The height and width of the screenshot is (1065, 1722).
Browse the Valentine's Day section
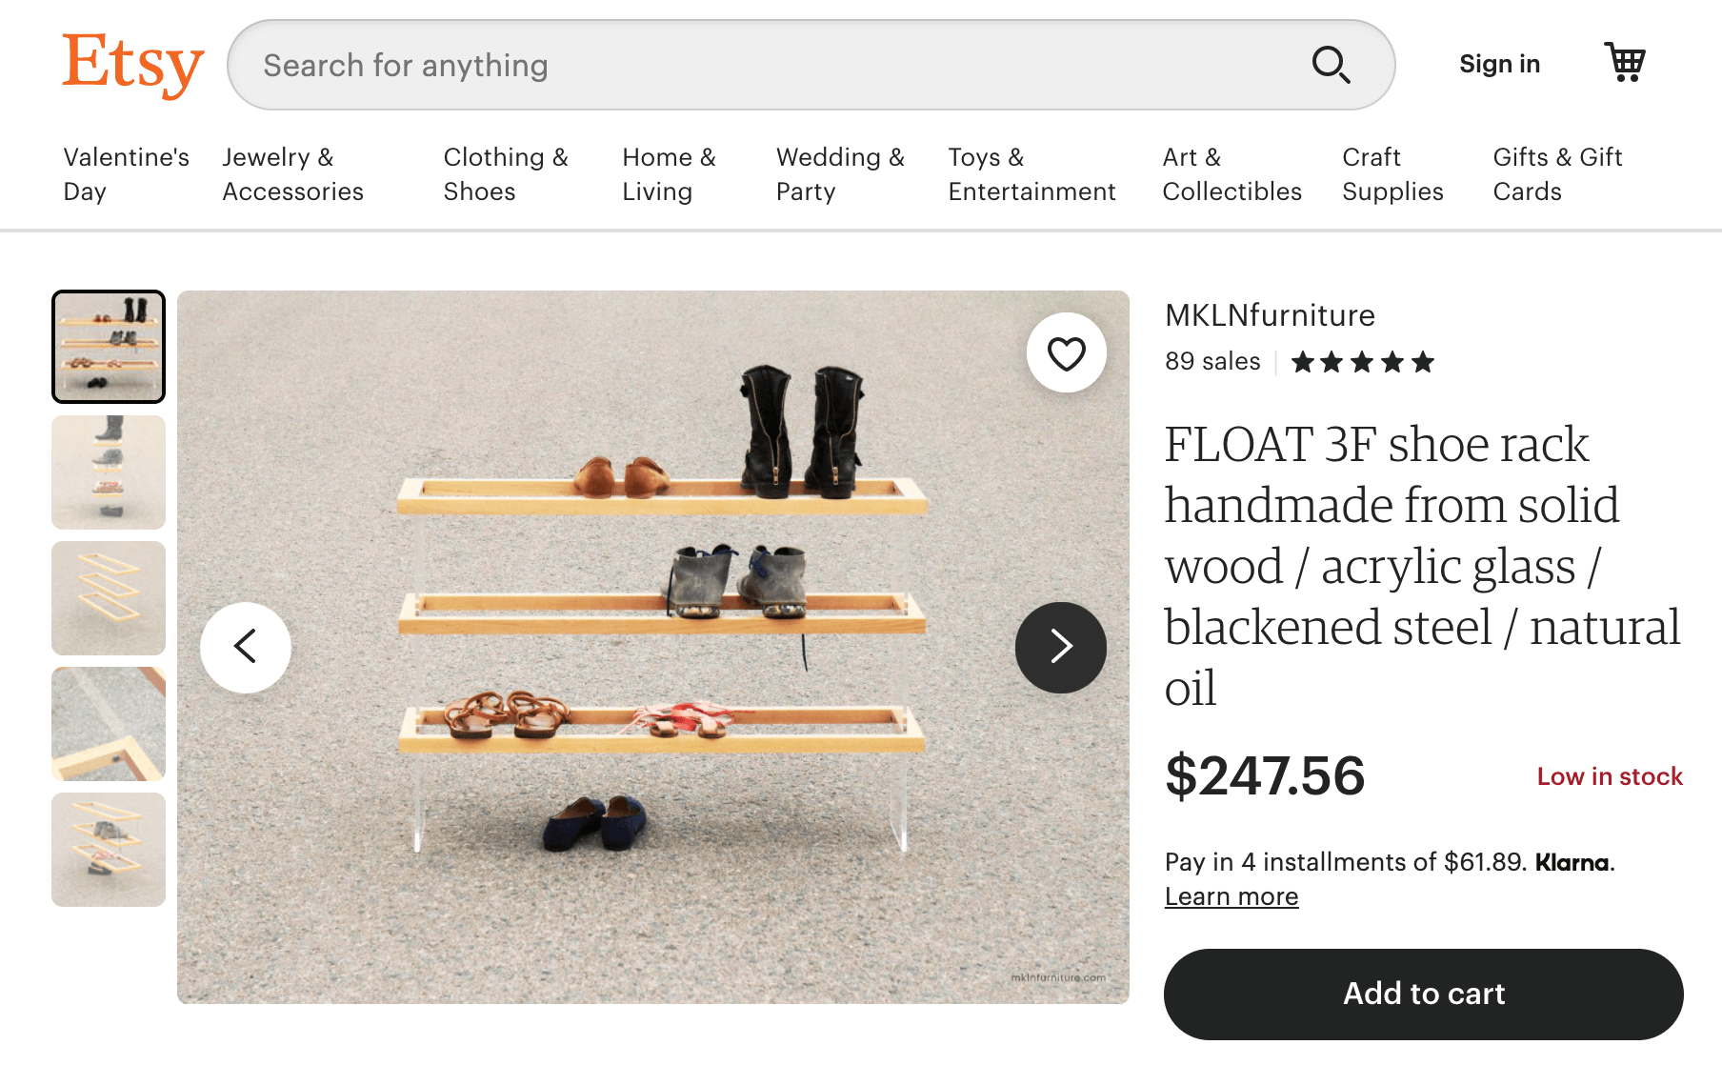pyautogui.click(x=126, y=174)
